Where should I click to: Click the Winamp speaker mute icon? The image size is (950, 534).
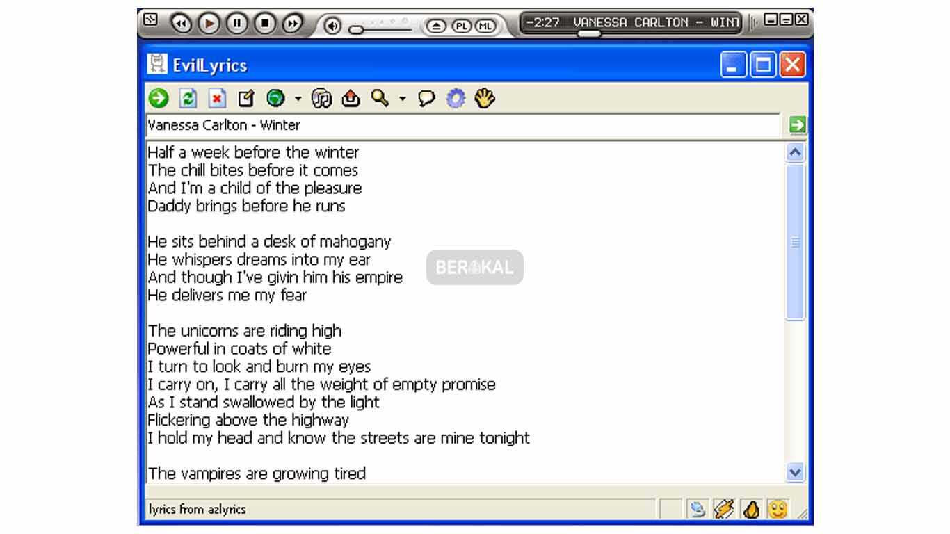[333, 27]
